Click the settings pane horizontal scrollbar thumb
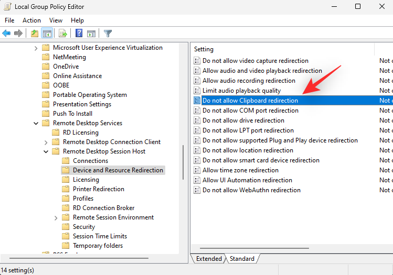The image size is (393, 275). [x=254, y=248]
